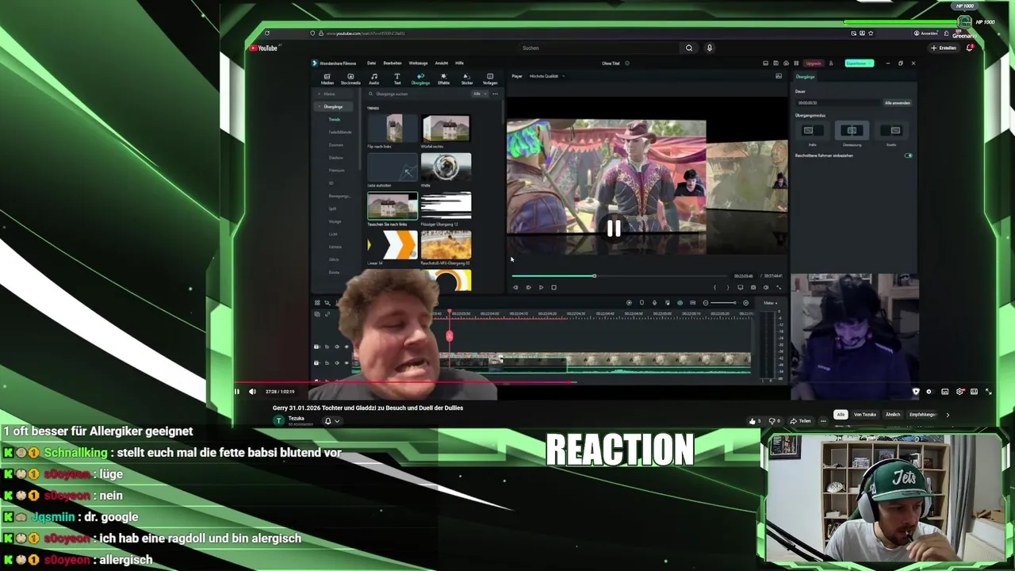Click the Filmora preview progress slider handle
Image resolution: width=1015 pixels, height=571 pixels.
click(594, 276)
